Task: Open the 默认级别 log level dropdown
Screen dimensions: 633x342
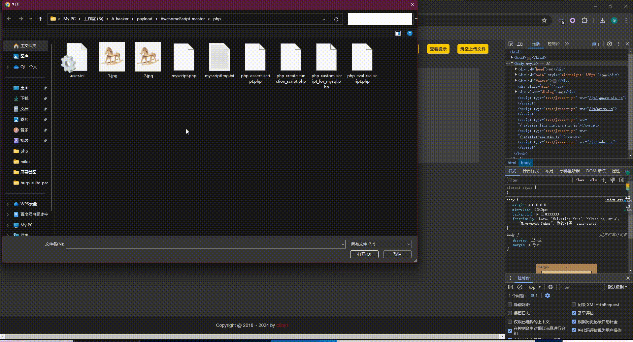Action: point(617,287)
